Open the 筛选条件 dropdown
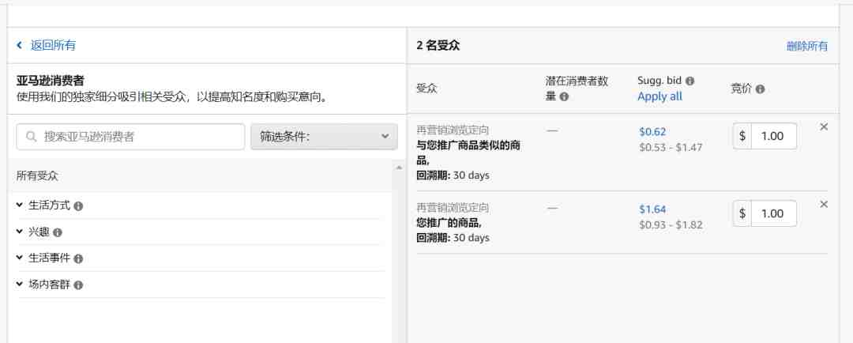The image size is (853, 343). (324, 137)
